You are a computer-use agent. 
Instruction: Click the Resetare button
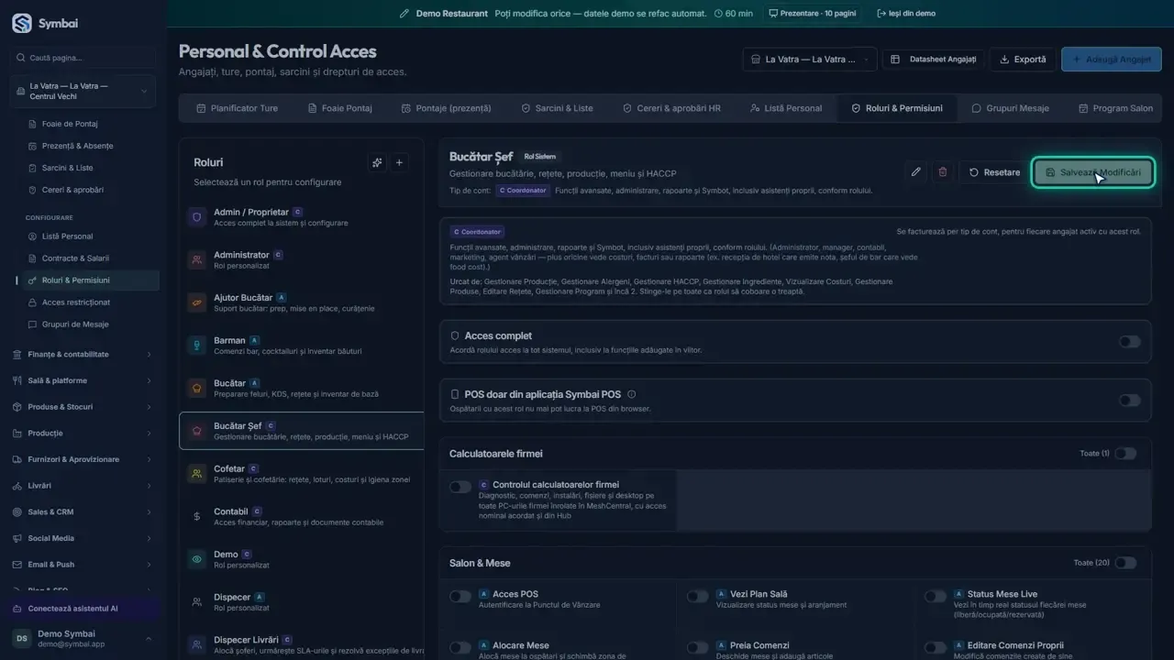[993, 172]
